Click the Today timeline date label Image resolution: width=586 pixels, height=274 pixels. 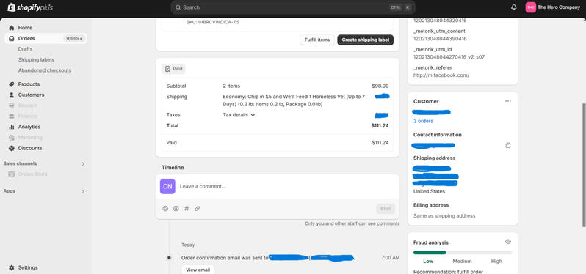(x=188, y=245)
